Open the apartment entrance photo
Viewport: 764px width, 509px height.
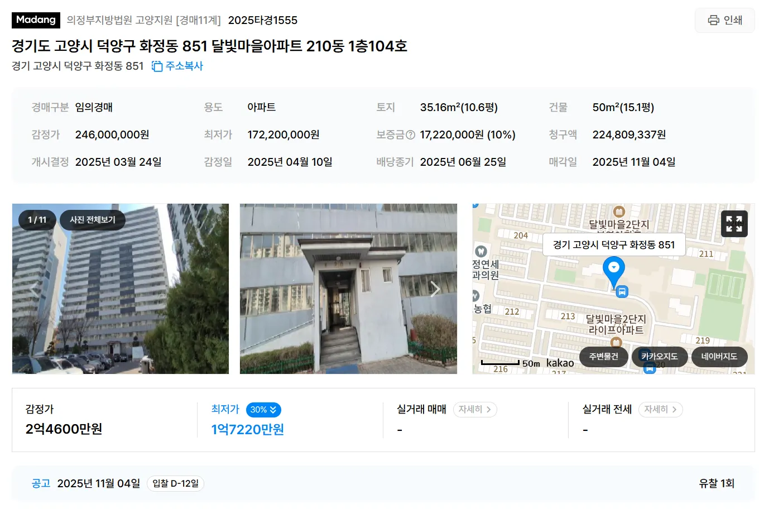point(348,289)
